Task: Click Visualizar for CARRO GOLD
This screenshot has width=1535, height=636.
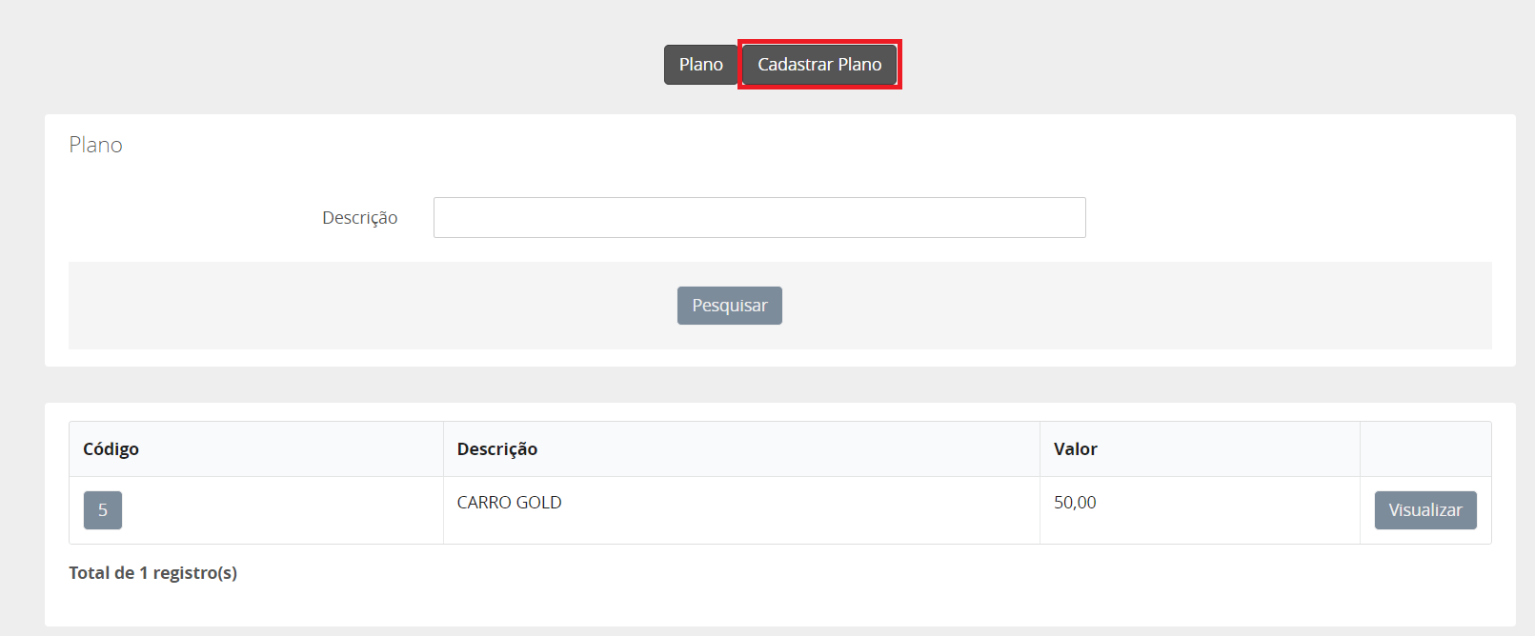Action: (x=1425, y=510)
